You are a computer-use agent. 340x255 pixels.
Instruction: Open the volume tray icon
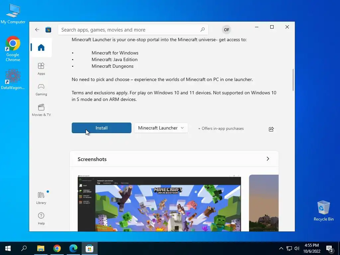tap(297, 248)
